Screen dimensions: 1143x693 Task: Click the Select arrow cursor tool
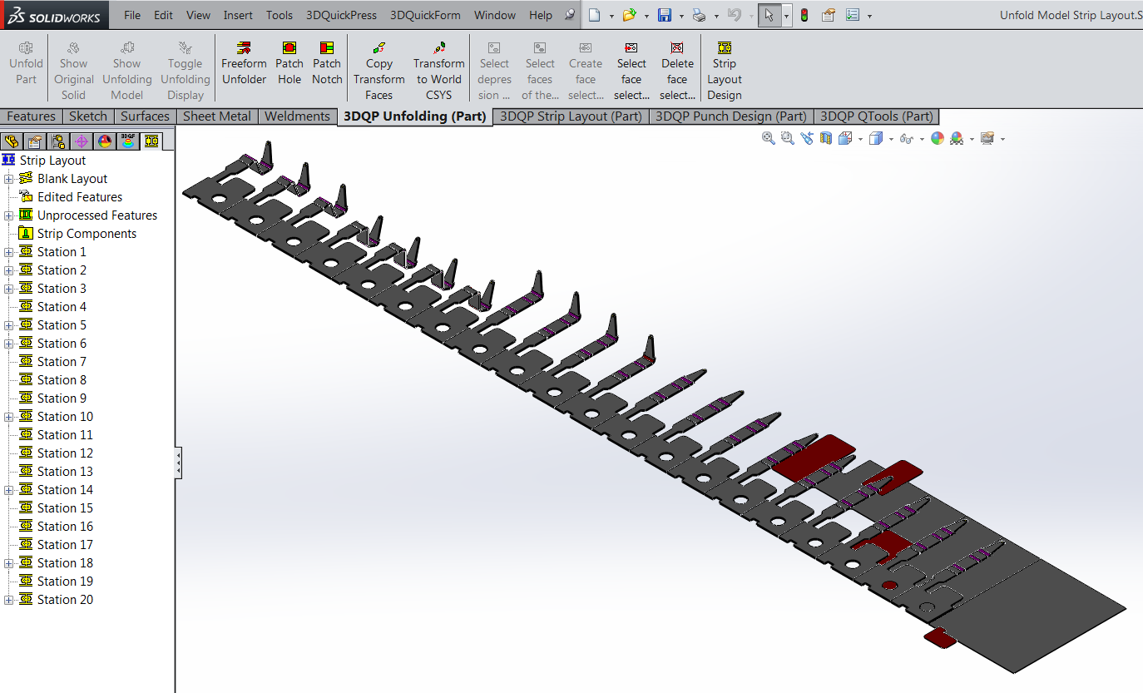769,15
